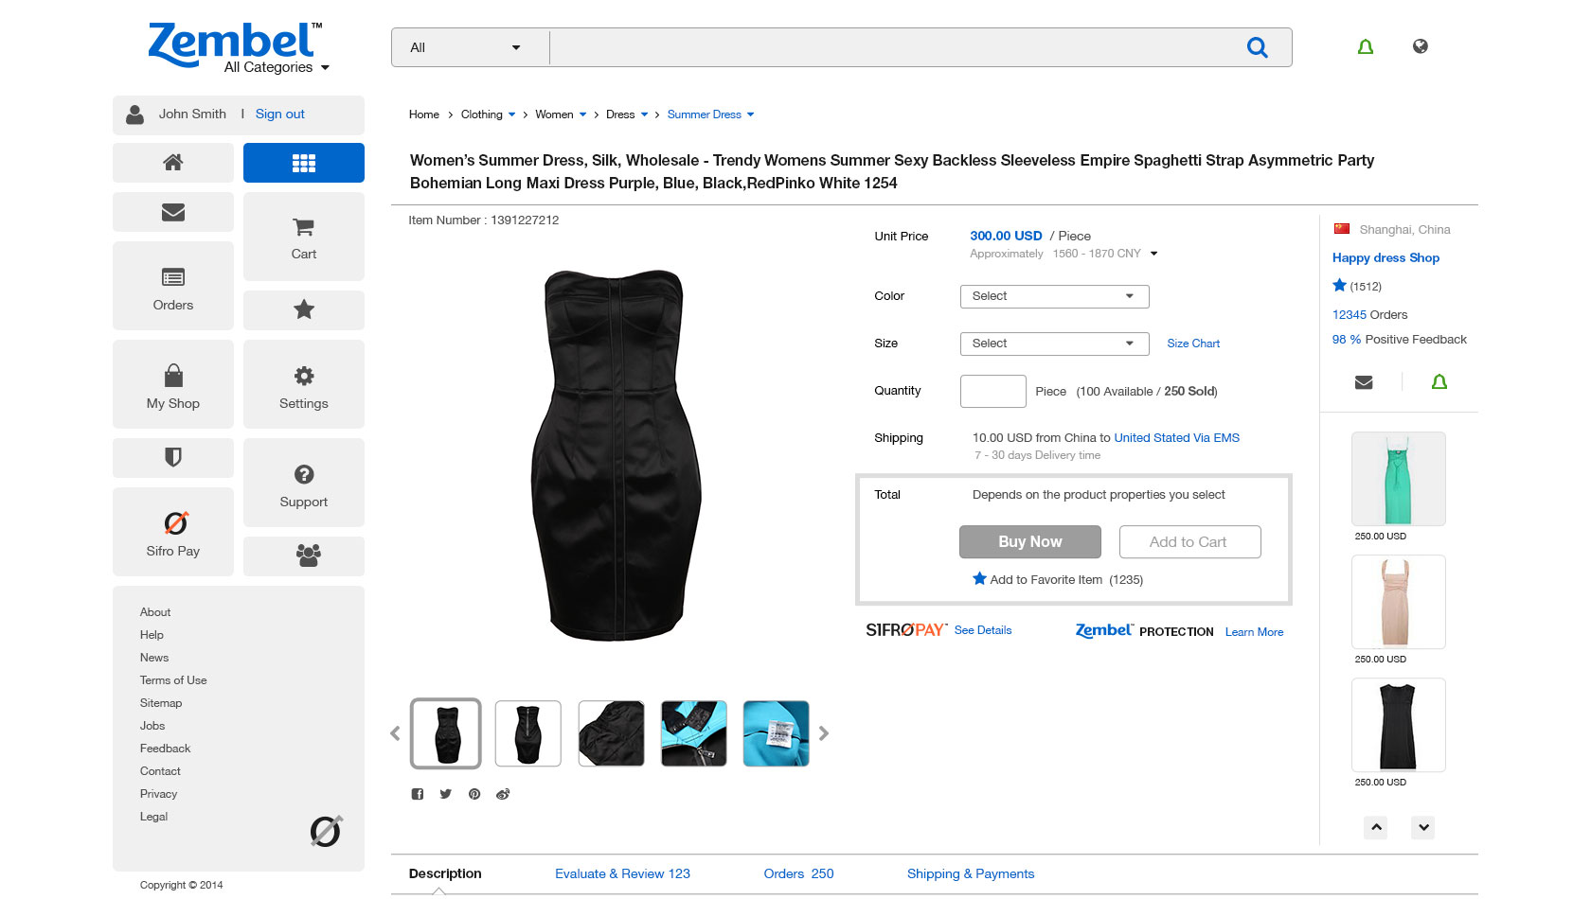
Task: Click the sidebar envelope messages icon
Action: (172, 212)
